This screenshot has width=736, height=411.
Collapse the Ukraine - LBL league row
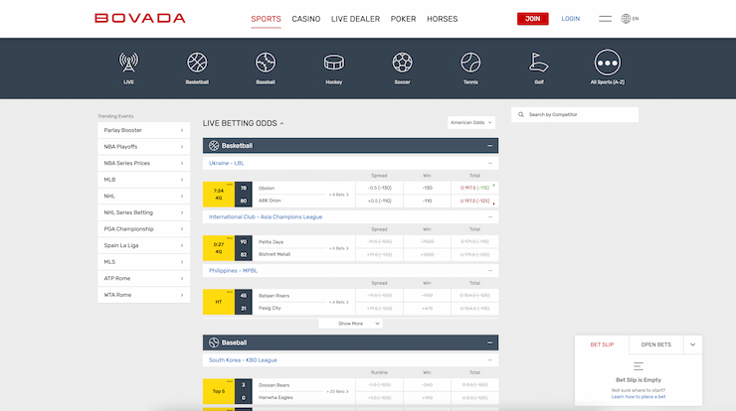[x=490, y=163]
